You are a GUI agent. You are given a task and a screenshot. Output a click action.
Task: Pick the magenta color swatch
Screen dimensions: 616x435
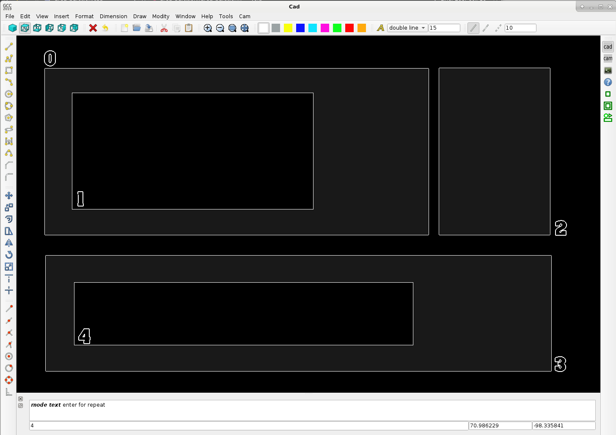tap(325, 28)
